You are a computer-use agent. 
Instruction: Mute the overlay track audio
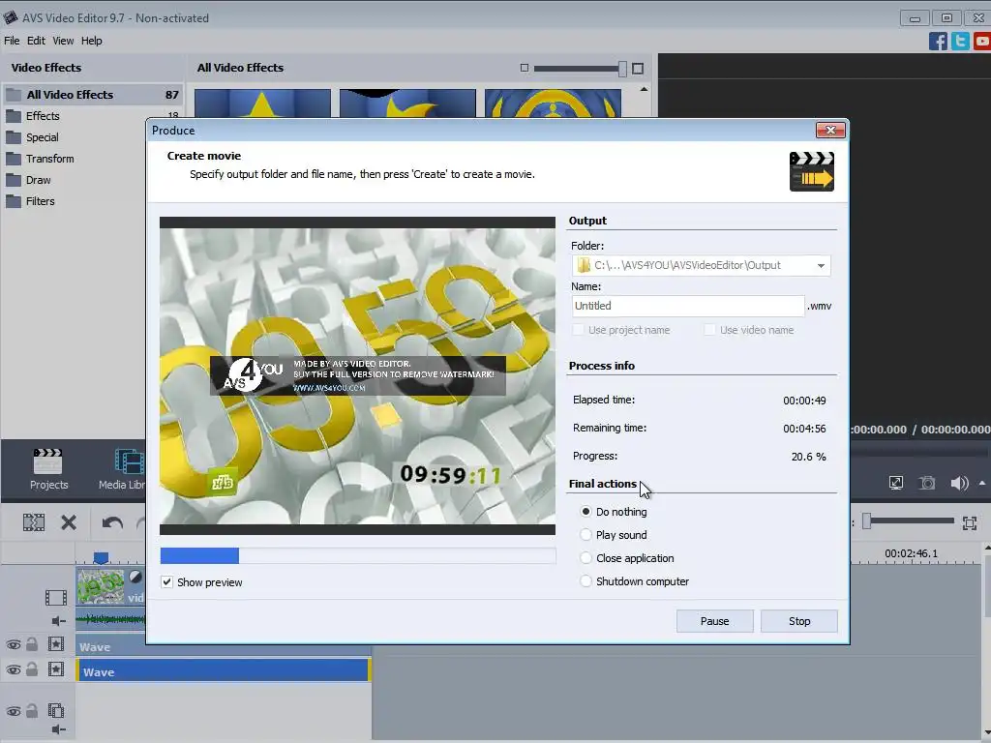click(58, 730)
